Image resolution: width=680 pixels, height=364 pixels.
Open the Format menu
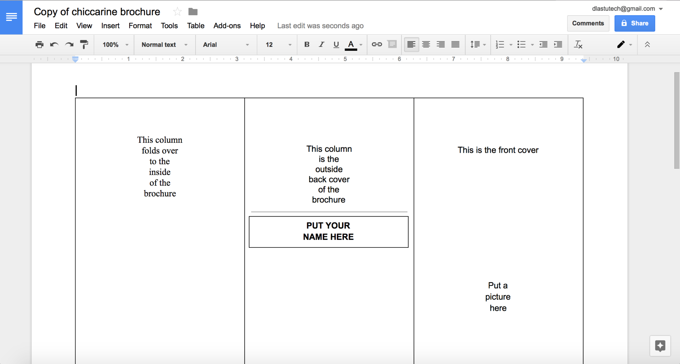click(139, 25)
